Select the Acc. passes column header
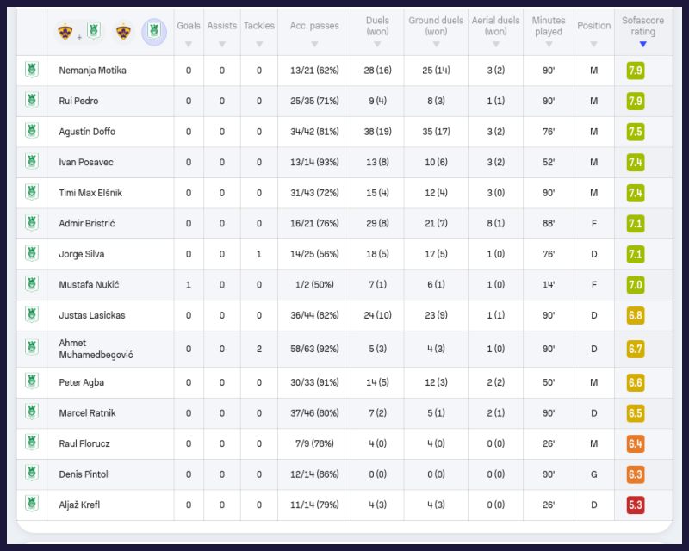The height and width of the screenshot is (551, 689). (314, 26)
